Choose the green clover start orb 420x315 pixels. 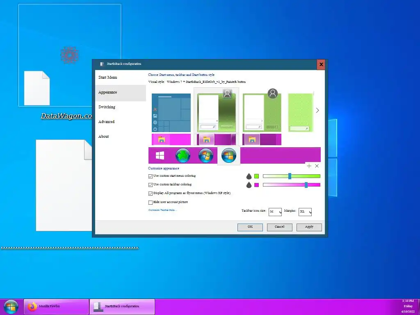coord(183,155)
